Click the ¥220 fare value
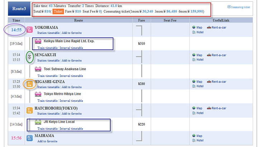Image resolution: width=258 pixels, height=147 pixels. point(142,124)
